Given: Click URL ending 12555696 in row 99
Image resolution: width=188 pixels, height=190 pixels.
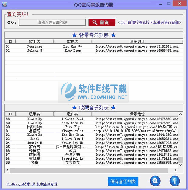Looking at the screenshot, I should (137, 163).
